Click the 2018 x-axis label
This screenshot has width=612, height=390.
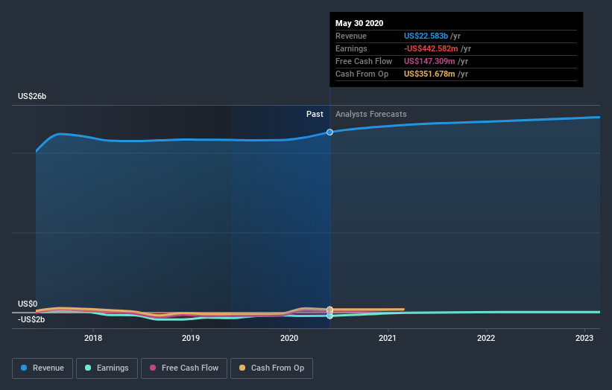point(93,338)
